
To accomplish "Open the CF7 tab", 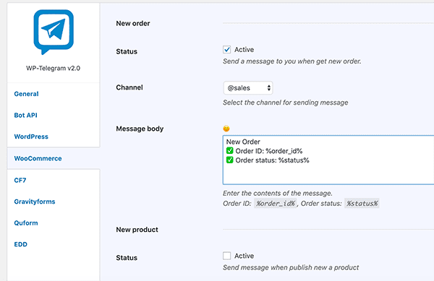I will (x=20, y=180).
